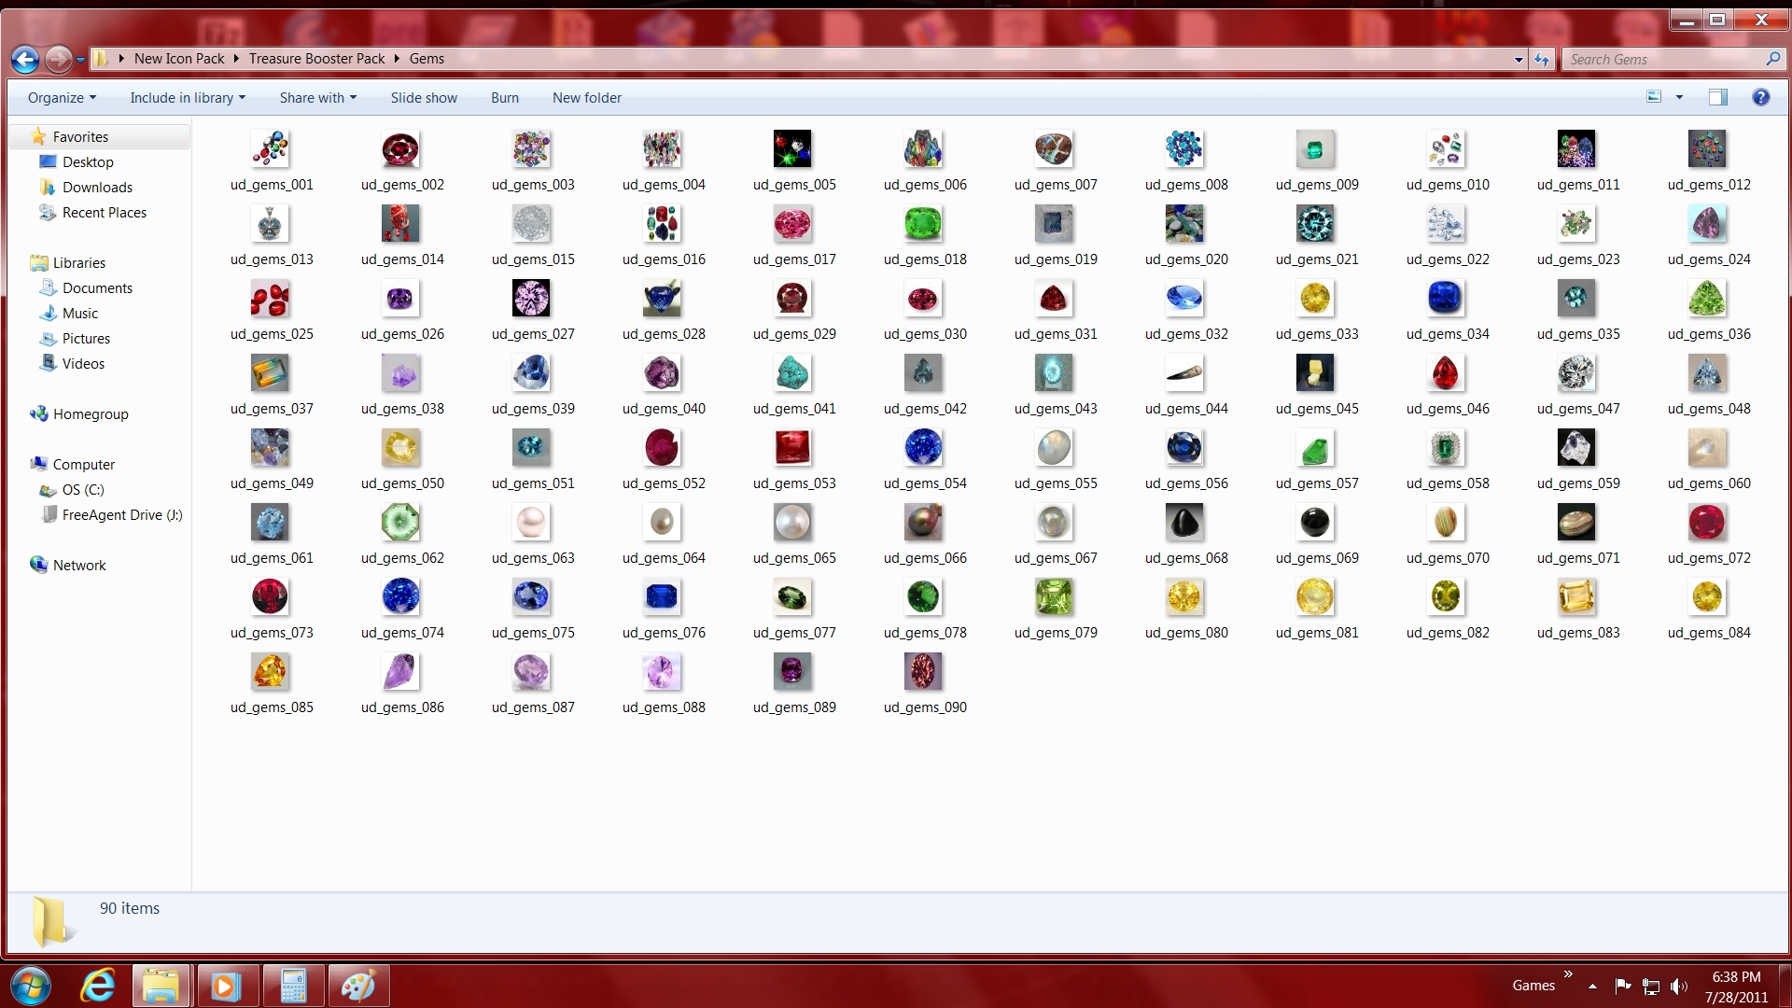The height and width of the screenshot is (1008, 1792).
Task: Open the change view options dropdown arrow
Action: click(1679, 97)
